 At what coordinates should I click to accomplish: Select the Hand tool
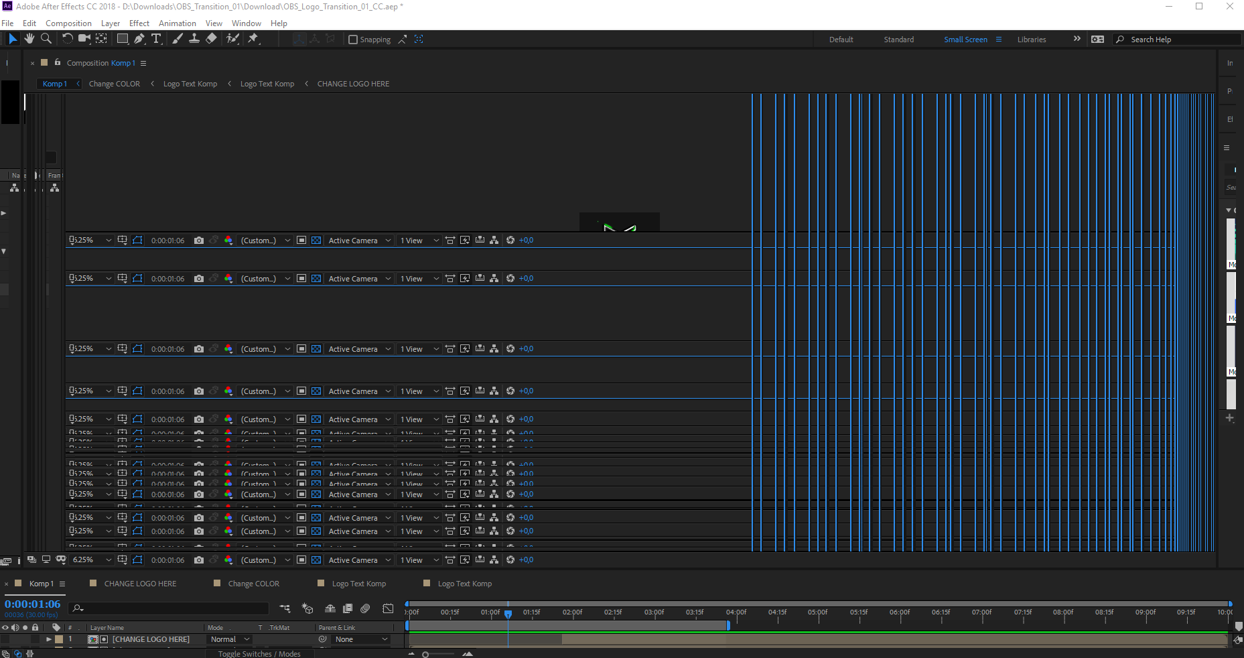[29, 39]
